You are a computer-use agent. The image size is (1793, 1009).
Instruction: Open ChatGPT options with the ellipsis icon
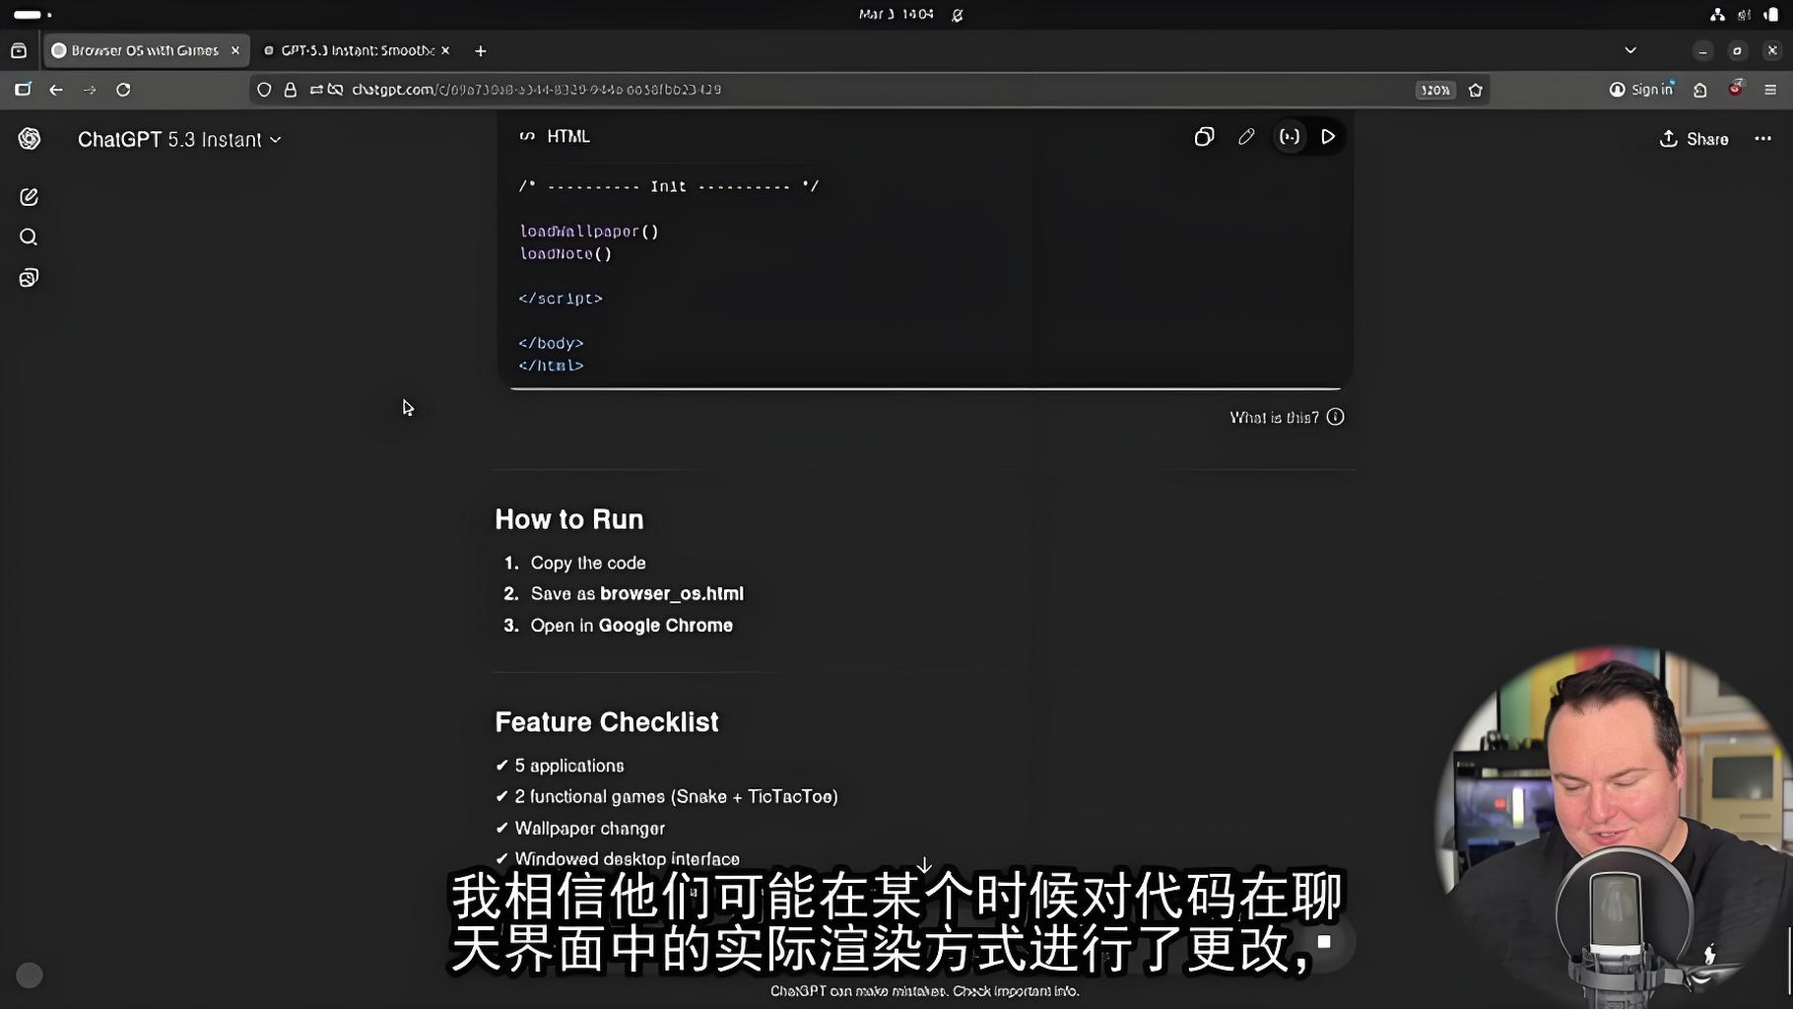pyautogui.click(x=1761, y=139)
